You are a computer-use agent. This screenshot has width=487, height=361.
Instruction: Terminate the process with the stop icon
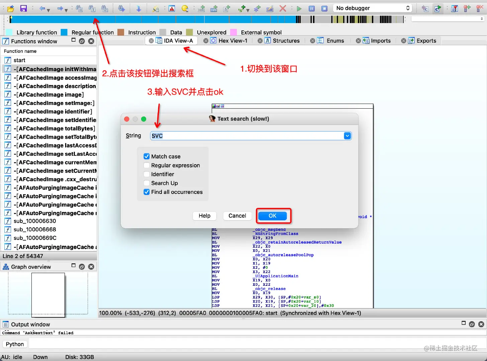click(x=324, y=8)
